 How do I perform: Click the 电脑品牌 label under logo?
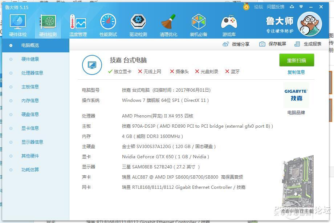click(x=296, y=112)
